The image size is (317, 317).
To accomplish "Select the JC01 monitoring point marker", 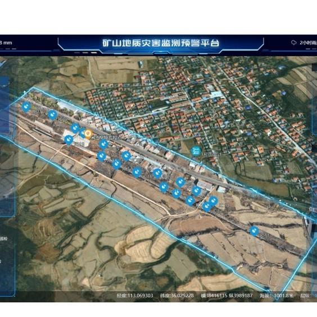I will 26,107.
